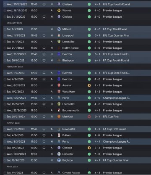Click the Wolves club badge icon
Screen dimensions: 151x175
point(59,11)
